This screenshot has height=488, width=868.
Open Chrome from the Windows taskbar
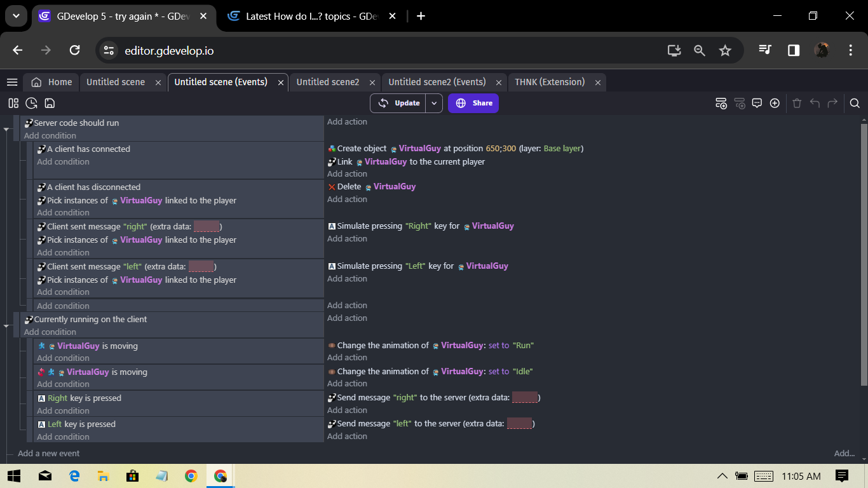[x=191, y=475]
